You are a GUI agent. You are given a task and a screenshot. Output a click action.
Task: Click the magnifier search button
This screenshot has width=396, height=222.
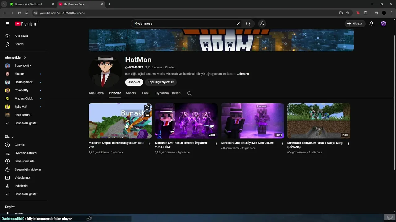pyautogui.click(x=248, y=23)
